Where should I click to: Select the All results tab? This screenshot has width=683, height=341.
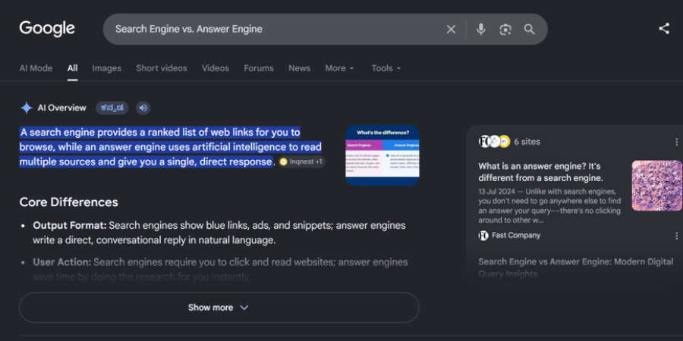coord(72,68)
